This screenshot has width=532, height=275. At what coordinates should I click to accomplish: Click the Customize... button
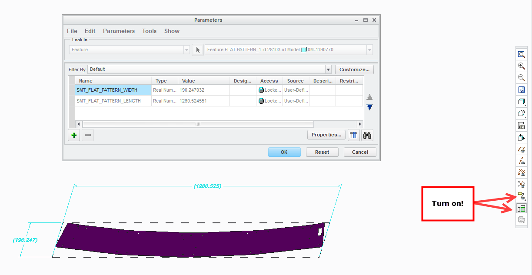tap(354, 70)
